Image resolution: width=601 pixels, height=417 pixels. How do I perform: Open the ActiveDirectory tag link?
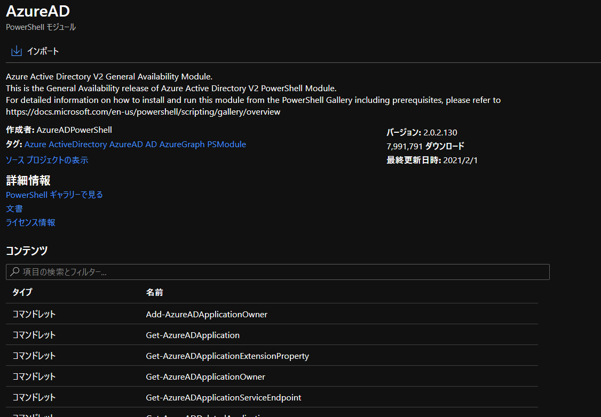[78, 145]
